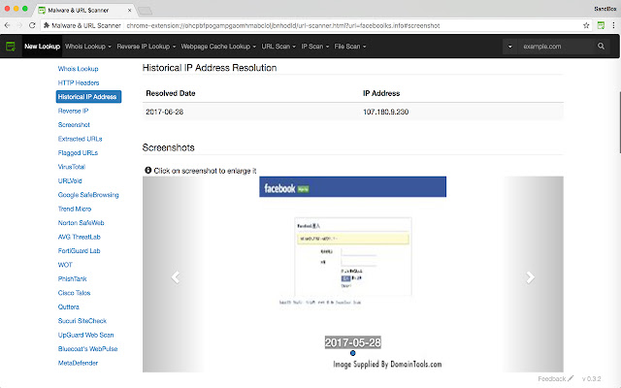621x388 pixels.
Task: Expand the URL Scan menu
Action: click(278, 47)
